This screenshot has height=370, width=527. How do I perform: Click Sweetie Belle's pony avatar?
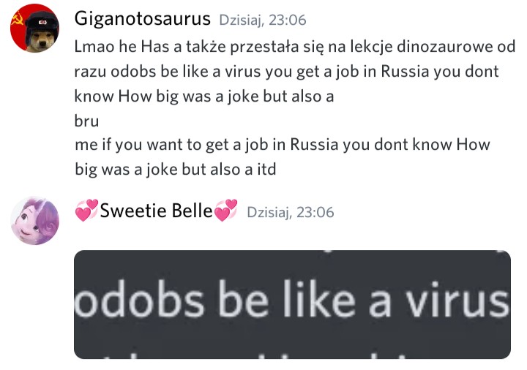pos(34,221)
